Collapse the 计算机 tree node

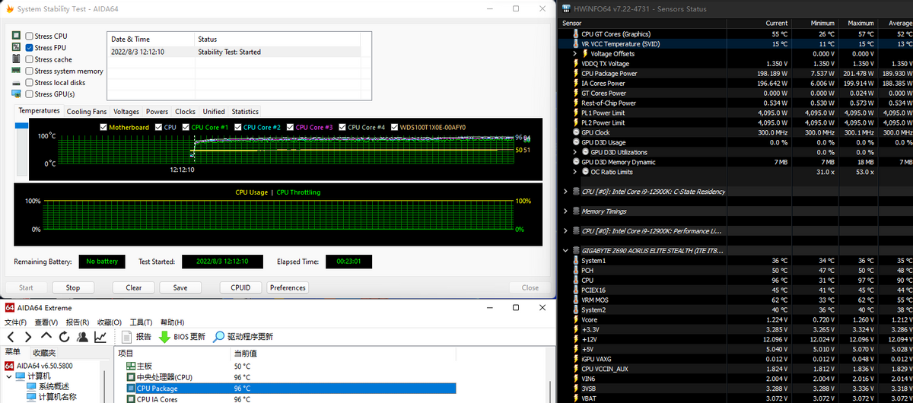click(8, 376)
